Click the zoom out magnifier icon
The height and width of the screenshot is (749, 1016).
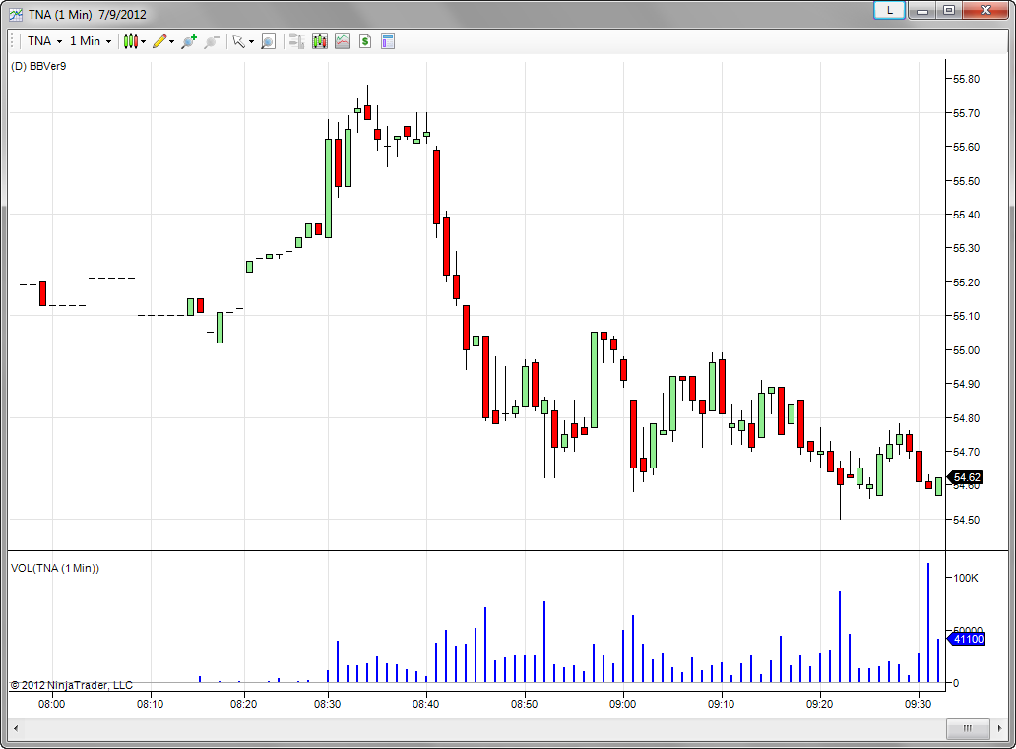click(212, 41)
